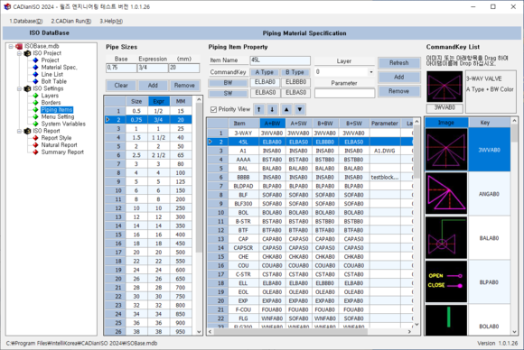This screenshot has height=350, width=524.
Task: Click the Refresh button
Action: 399,63
